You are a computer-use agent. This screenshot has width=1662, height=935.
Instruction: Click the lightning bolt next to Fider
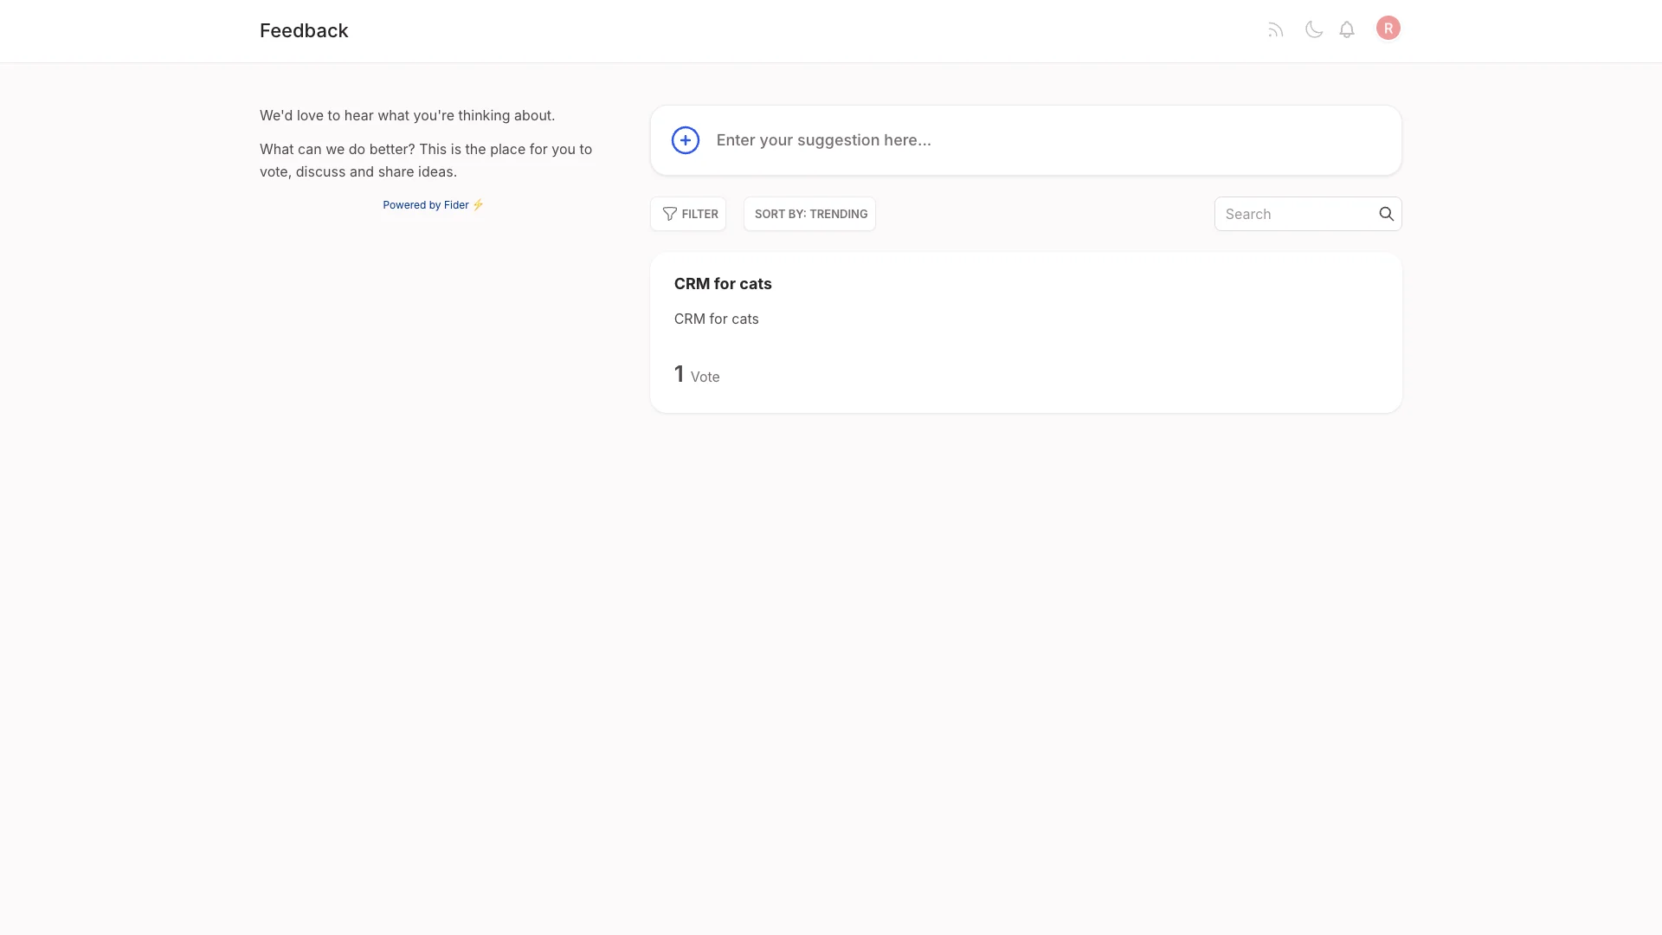[x=477, y=204]
